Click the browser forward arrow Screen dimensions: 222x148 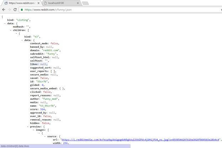tap(9, 10)
